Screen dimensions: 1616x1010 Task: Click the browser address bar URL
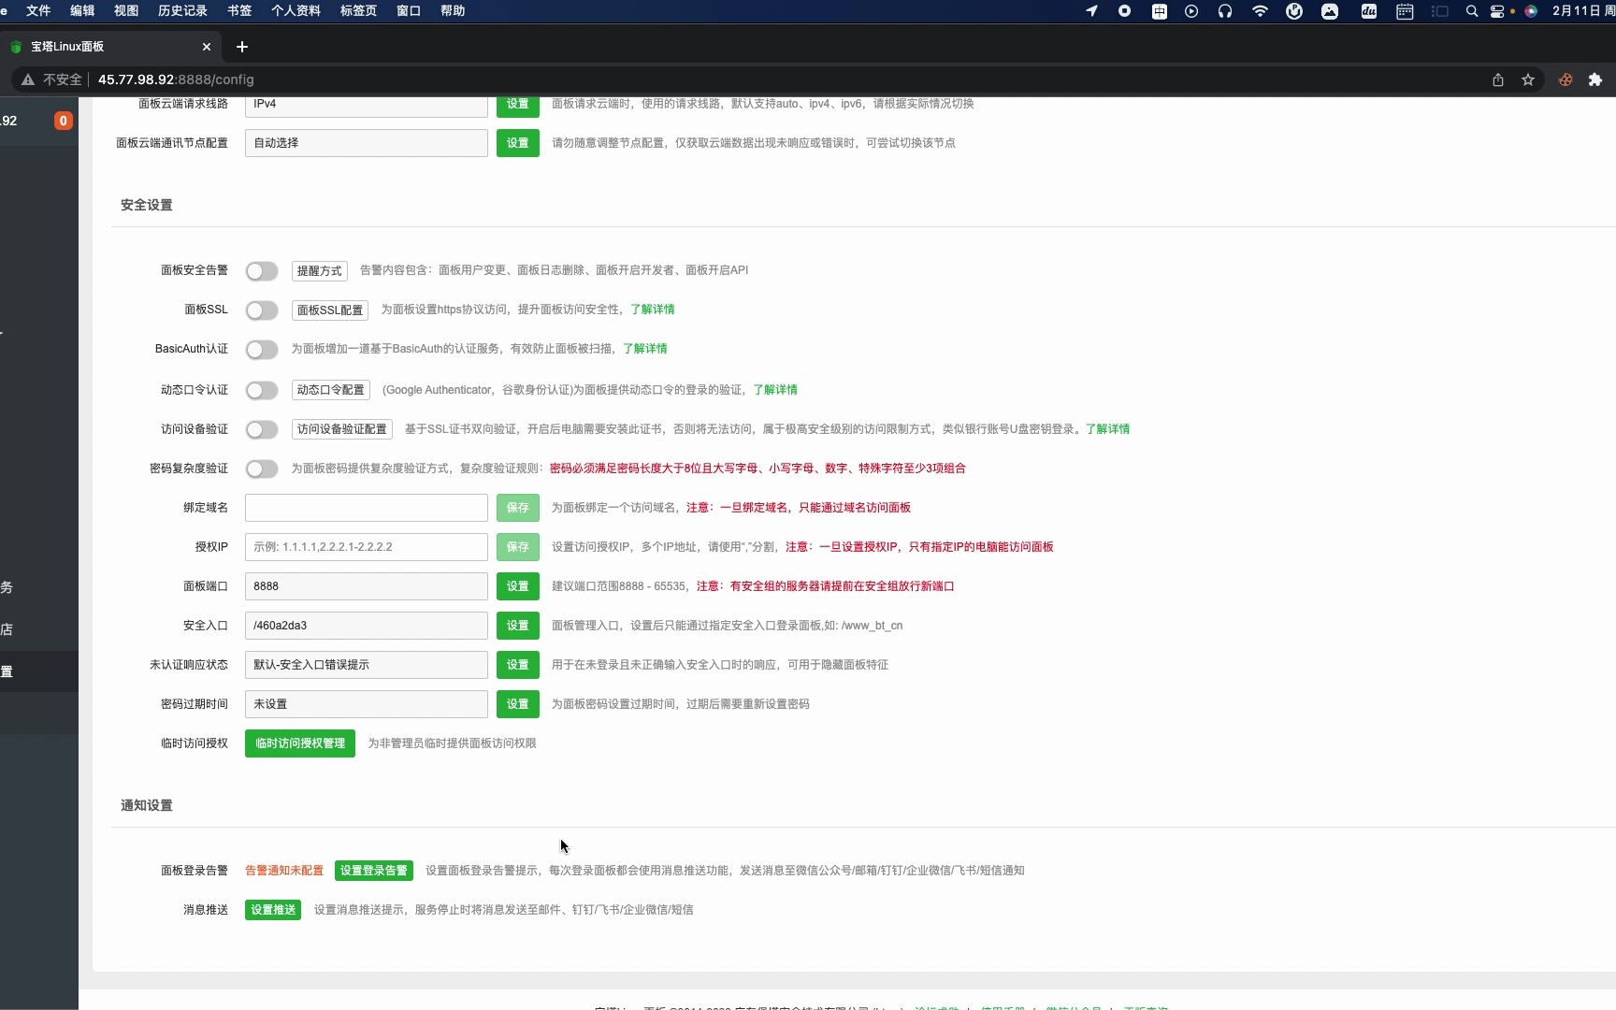click(176, 79)
